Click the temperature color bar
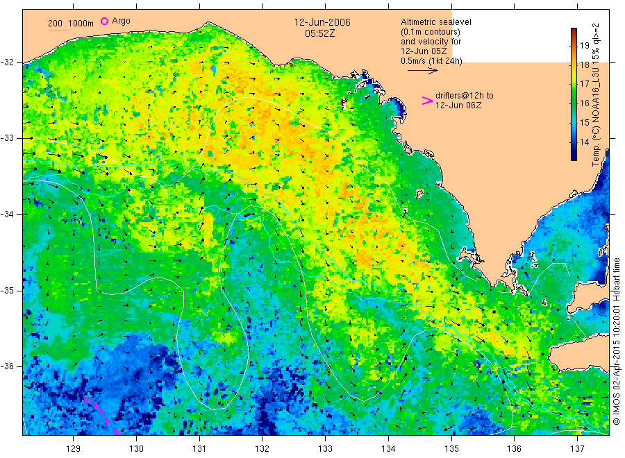This screenshot has height=458, width=625. click(x=574, y=94)
